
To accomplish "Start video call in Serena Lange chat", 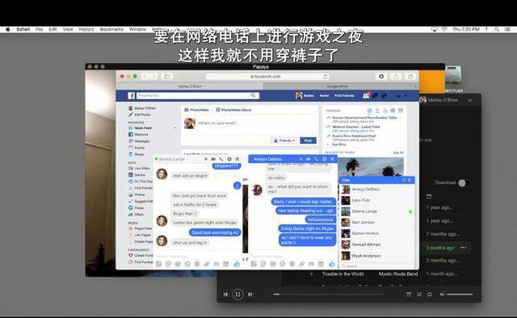I will [x=213, y=159].
